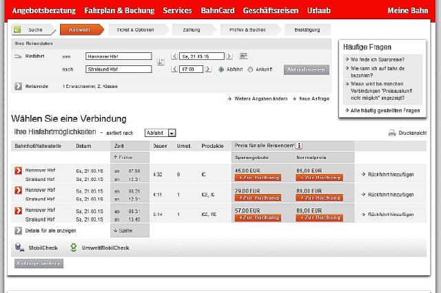Book the 85,00 EUR Normalpreis IC fare
Viewport: 441px width, 293px height.
point(319,177)
